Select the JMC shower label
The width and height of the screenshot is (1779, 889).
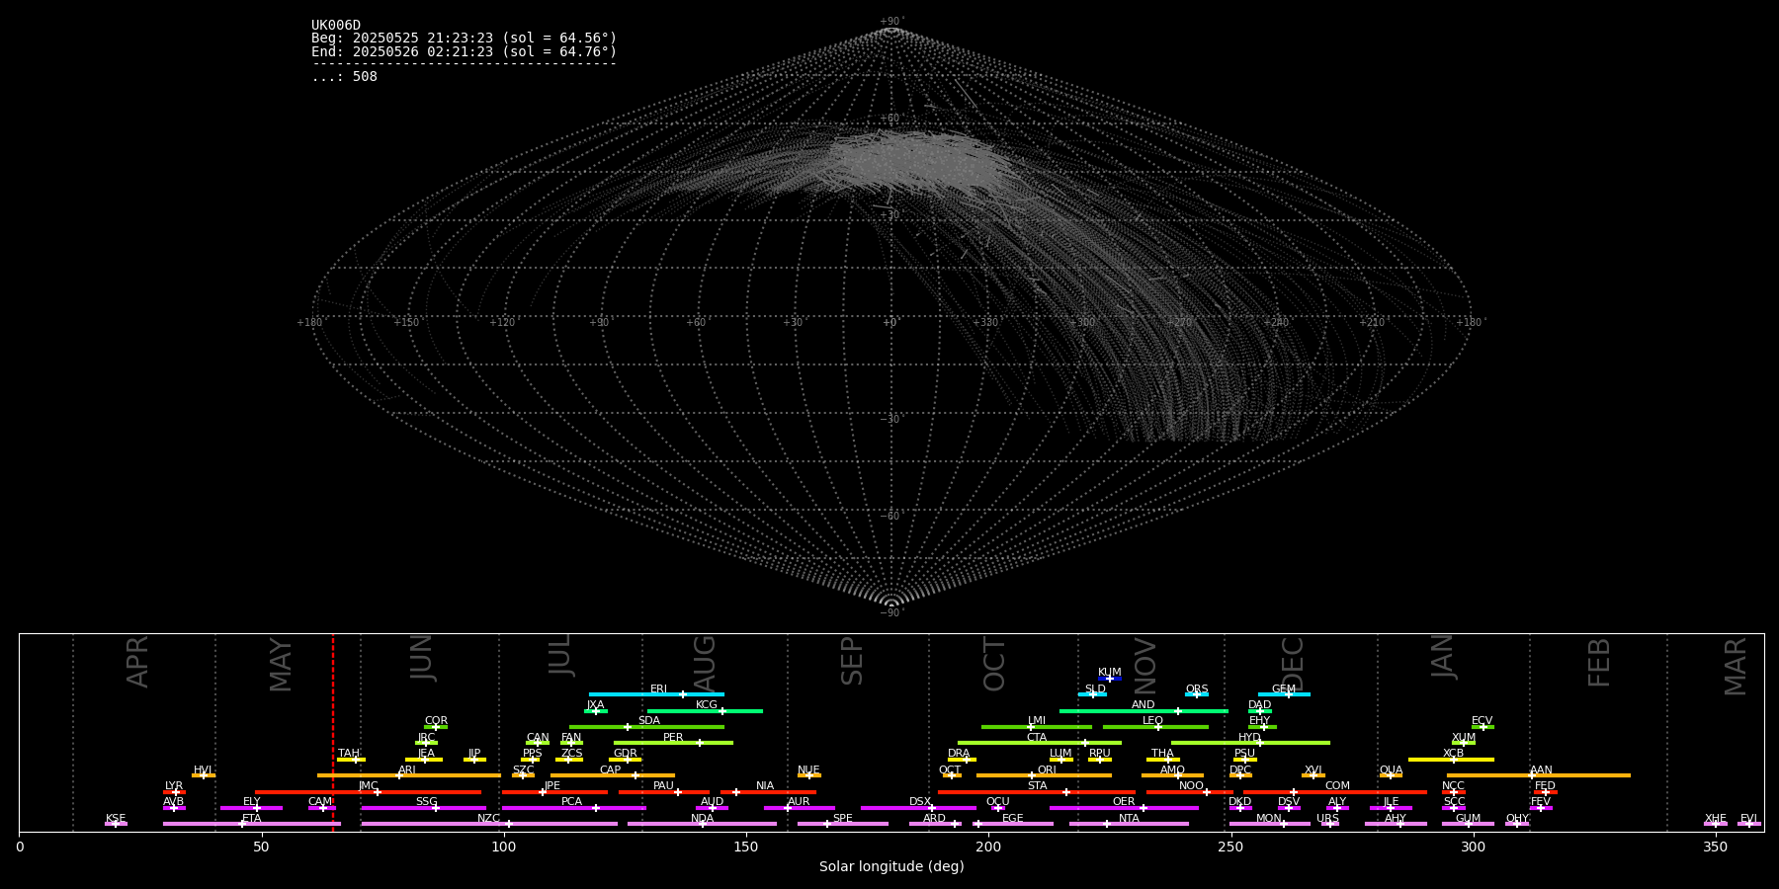click(x=368, y=786)
